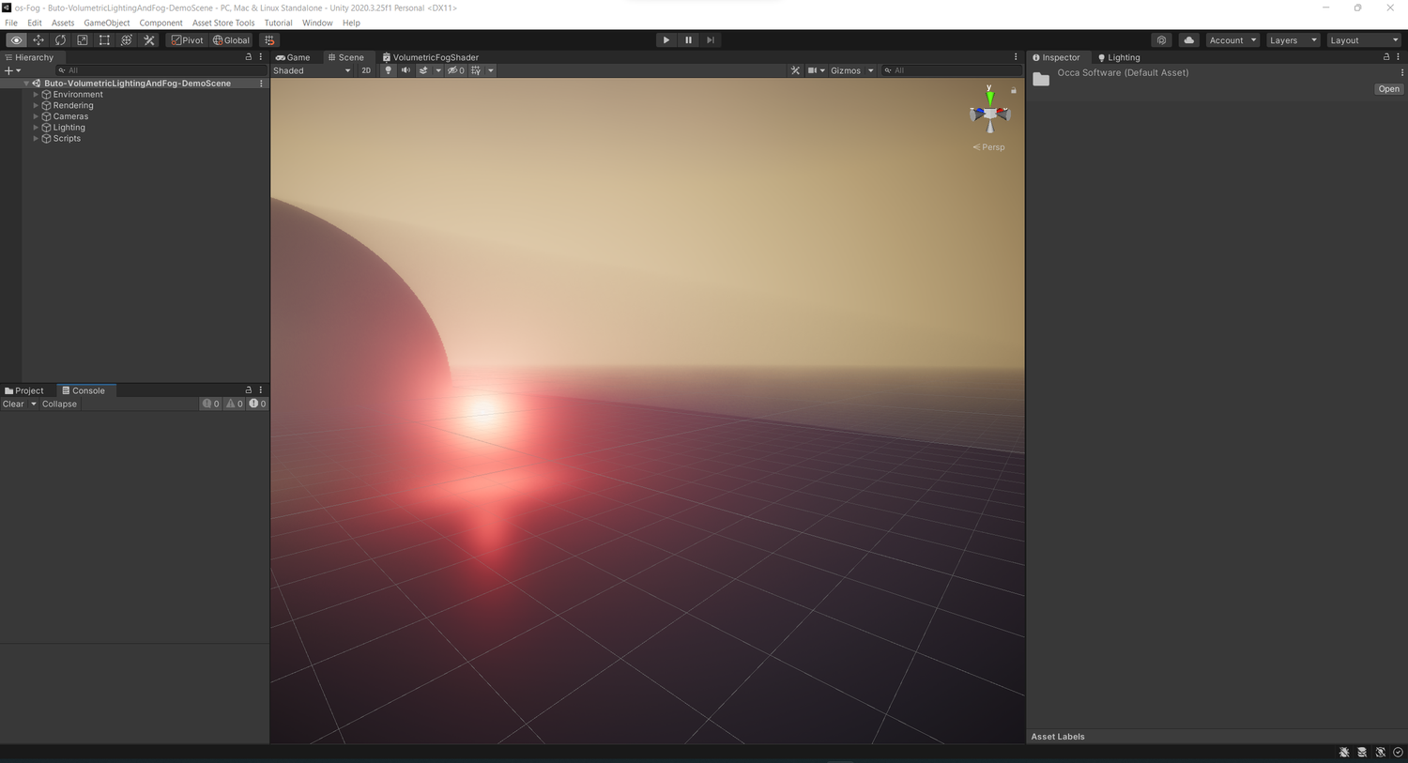The image size is (1408, 763).
Task: Open the Layers dropdown
Action: click(1293, 40)
